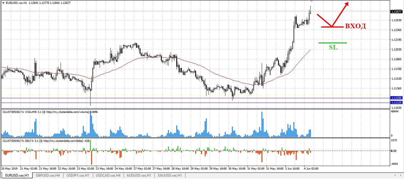Click the 1.11200 horizontal line price label
This screenshot has width=404, height=179.
[x=396, y=98]
